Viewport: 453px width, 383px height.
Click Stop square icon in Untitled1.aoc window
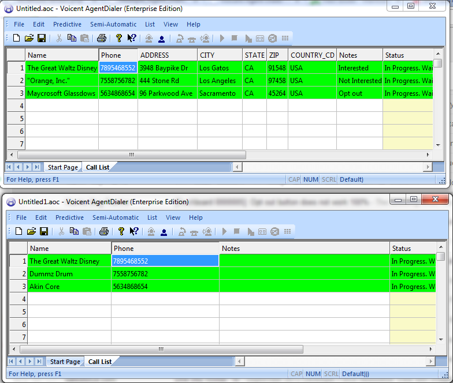(237, 231)
